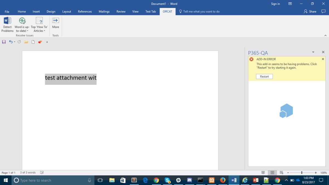This screenshot has width=329, height=185.
Task: Click the zoom out minus button
Action: (288, 173)
